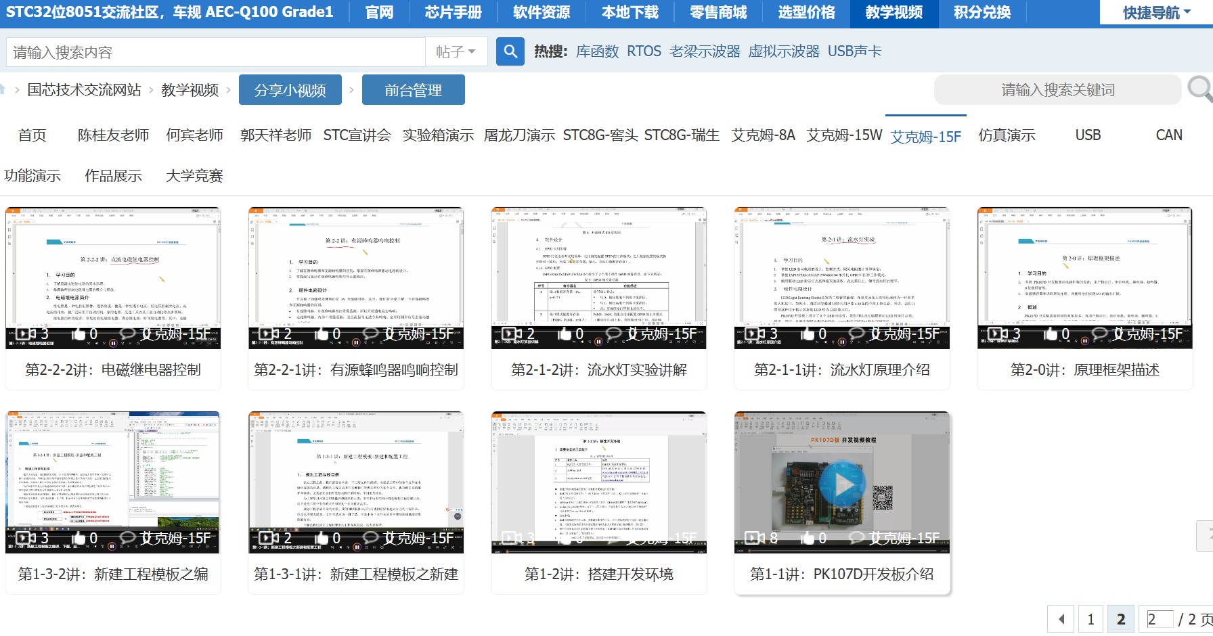Go to page 1 in pagination
The image size is (1213, 636).
[x=1090, y=619]
